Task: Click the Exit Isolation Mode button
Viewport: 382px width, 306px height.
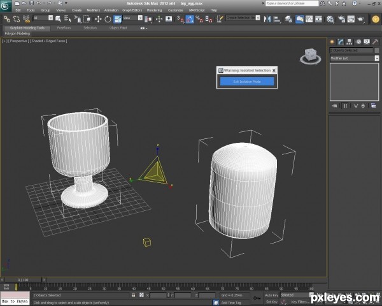Action: tap(247, 82)
